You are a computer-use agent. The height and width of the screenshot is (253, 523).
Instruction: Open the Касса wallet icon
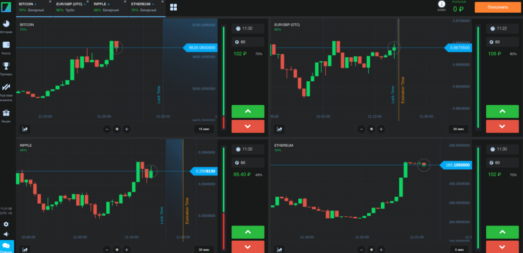pyautogui.click(x=6, y=45)
